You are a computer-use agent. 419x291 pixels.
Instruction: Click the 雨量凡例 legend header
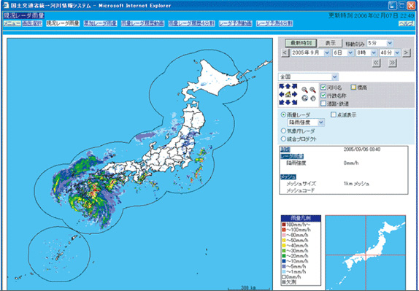pyautogui.click(x=301, y=218)
